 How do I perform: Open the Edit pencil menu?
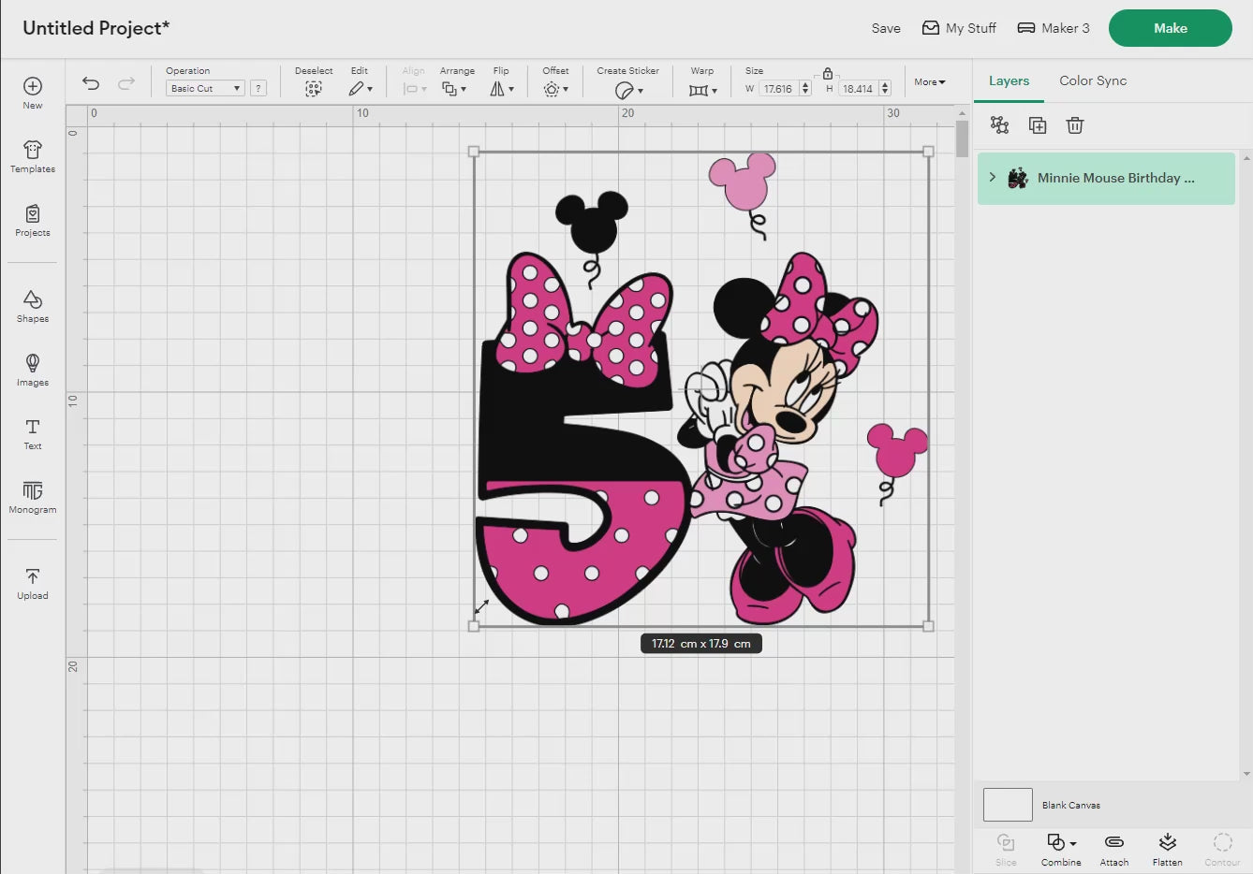[x=361, y=89]
